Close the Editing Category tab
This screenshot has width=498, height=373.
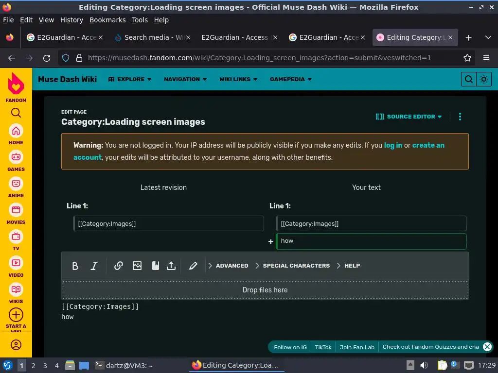pos(450,37)
